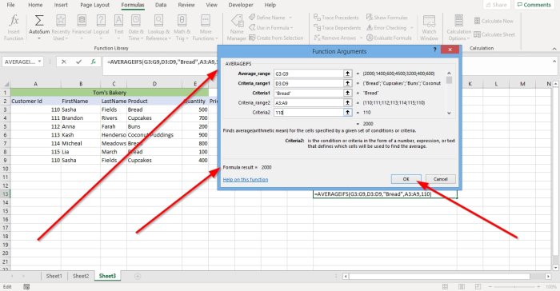Open Calculation Options
The width and height of the screenshot is (560, 291).
pos(459,28)
